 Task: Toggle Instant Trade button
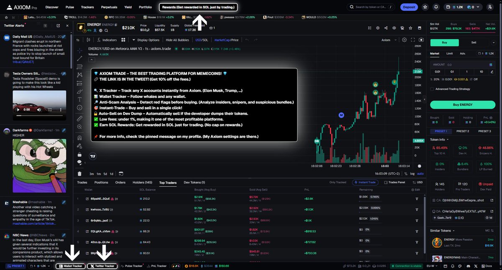coord(366,182)
